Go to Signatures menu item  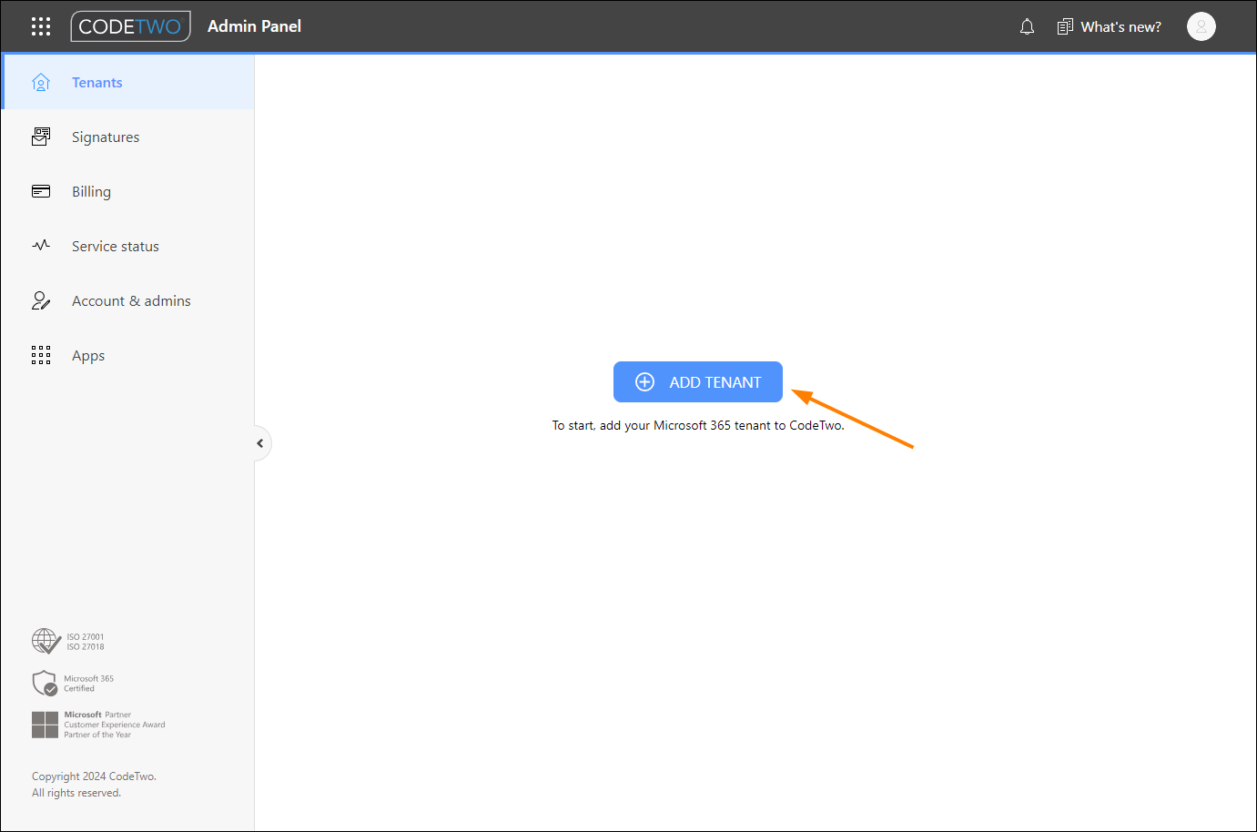click(x=128, y=137)
